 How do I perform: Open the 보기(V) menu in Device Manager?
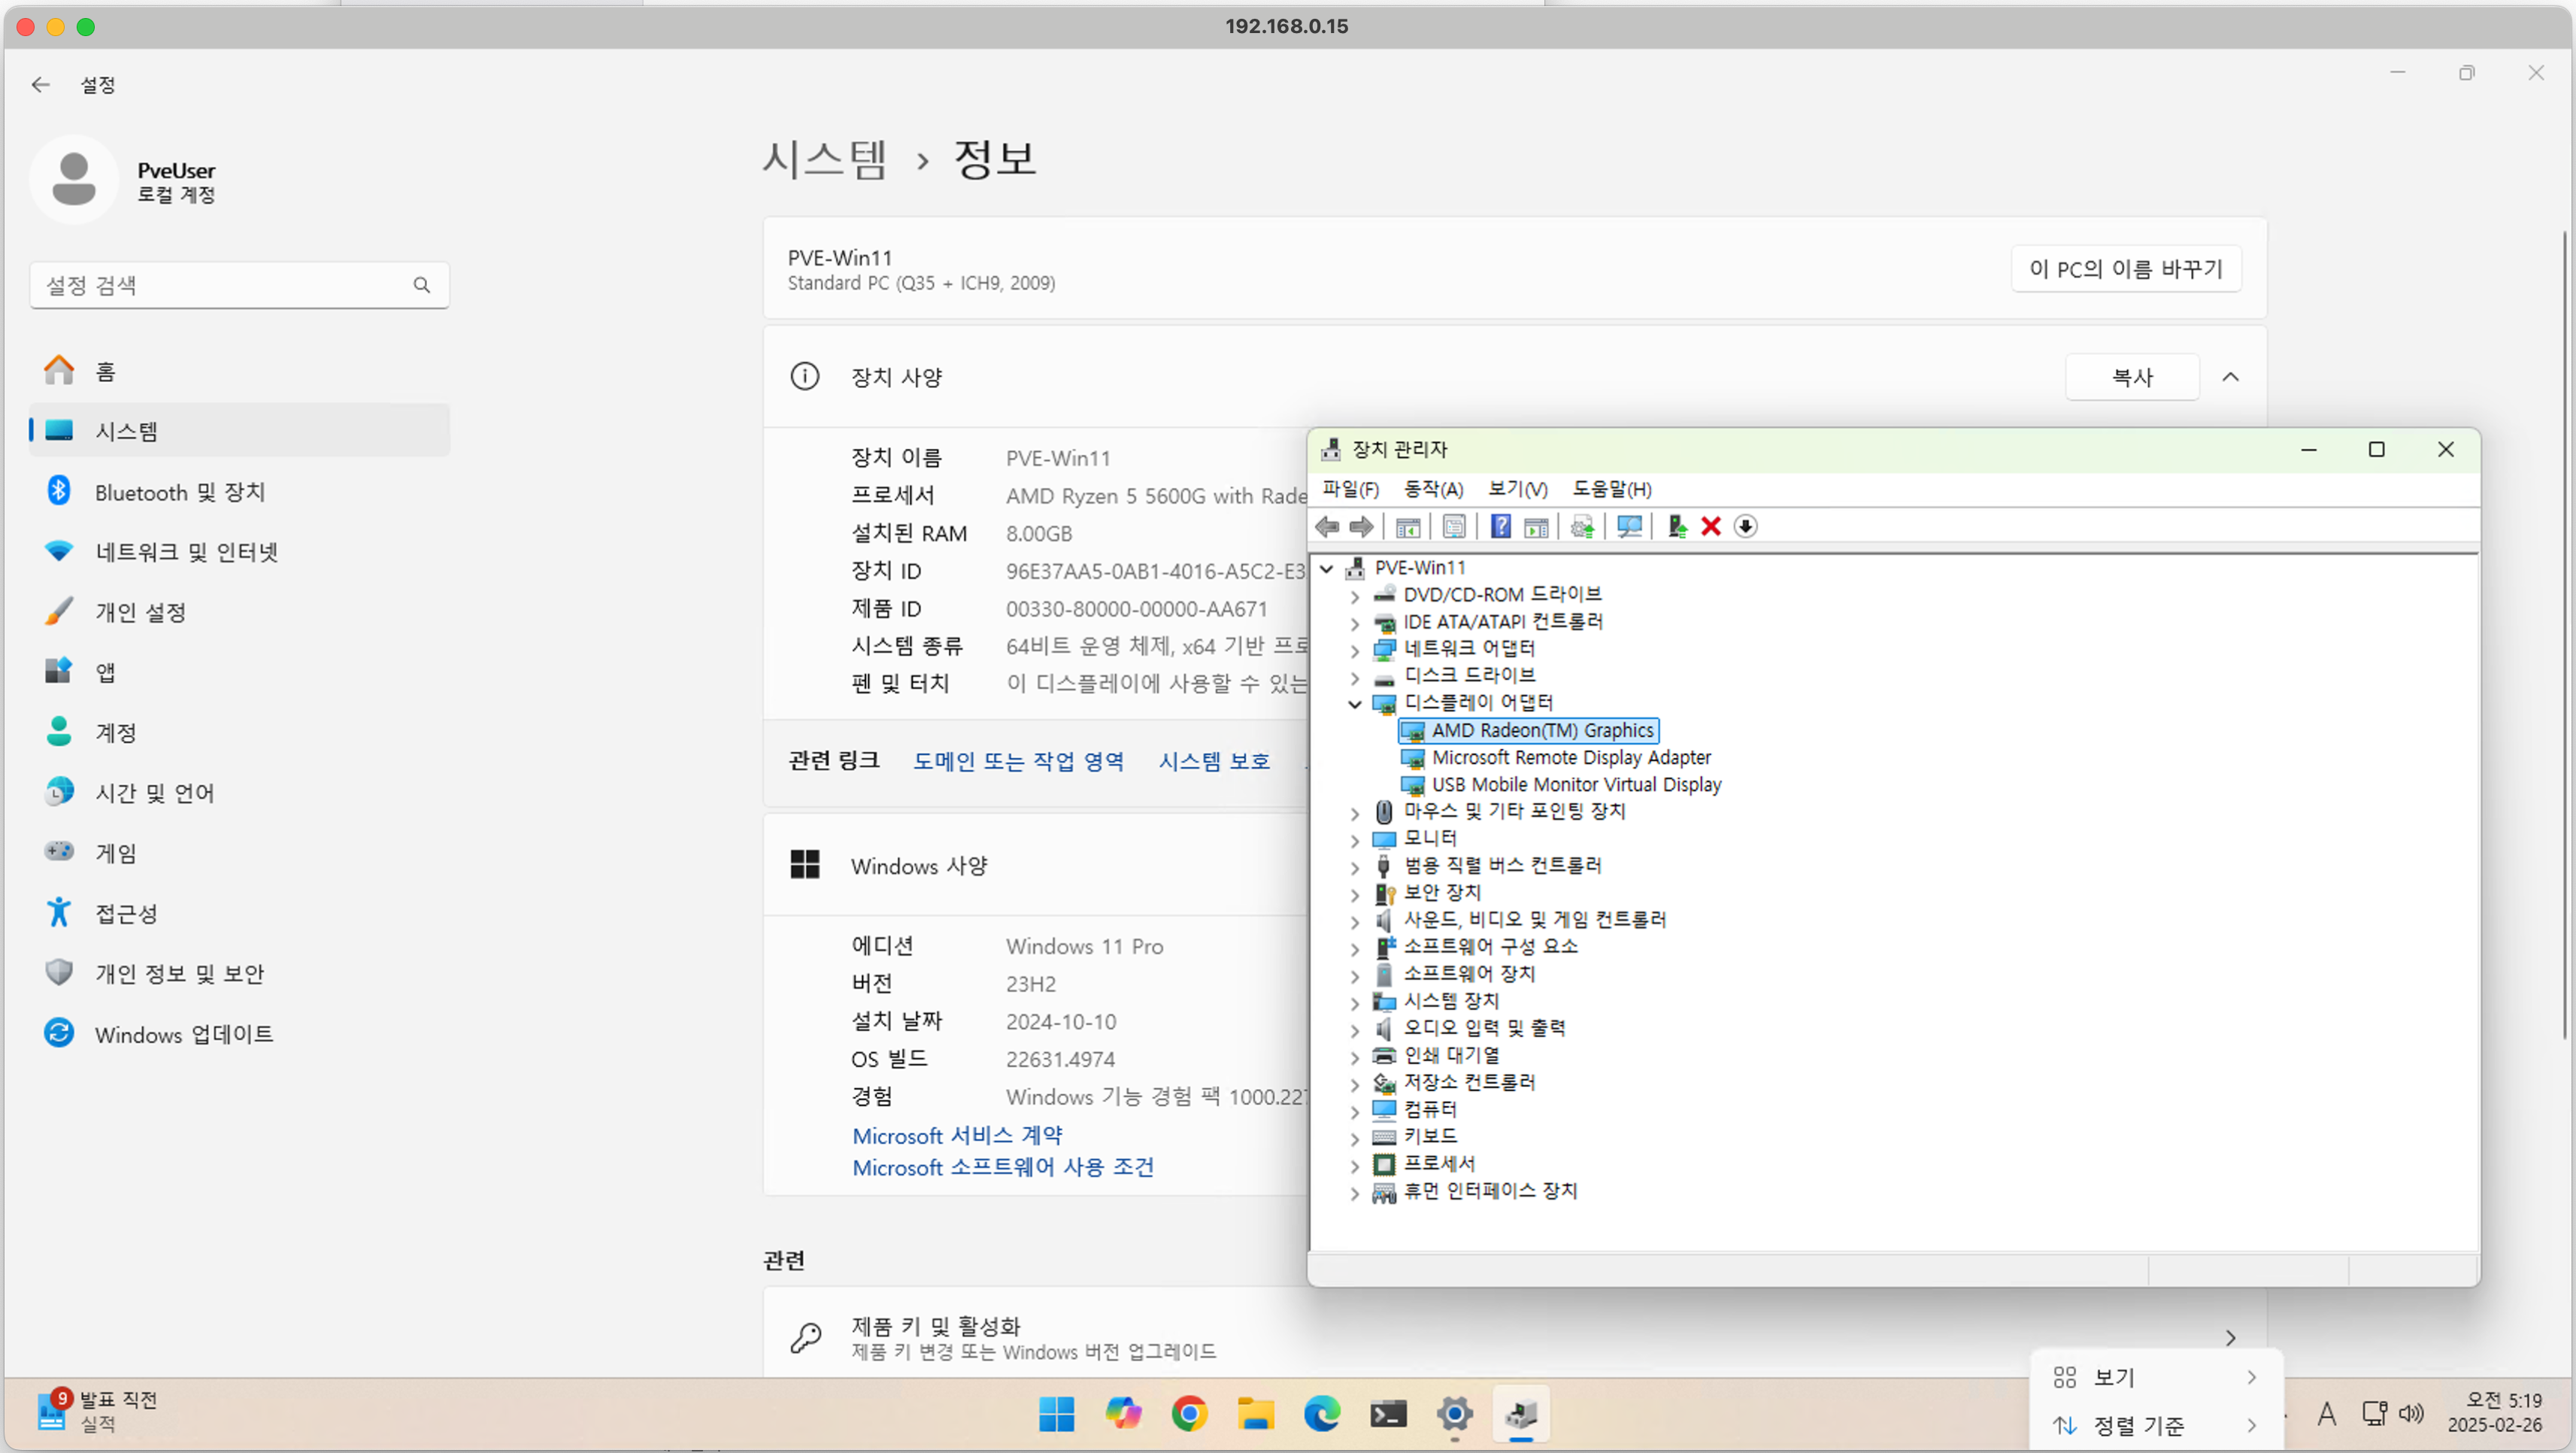click(1517, 489)
